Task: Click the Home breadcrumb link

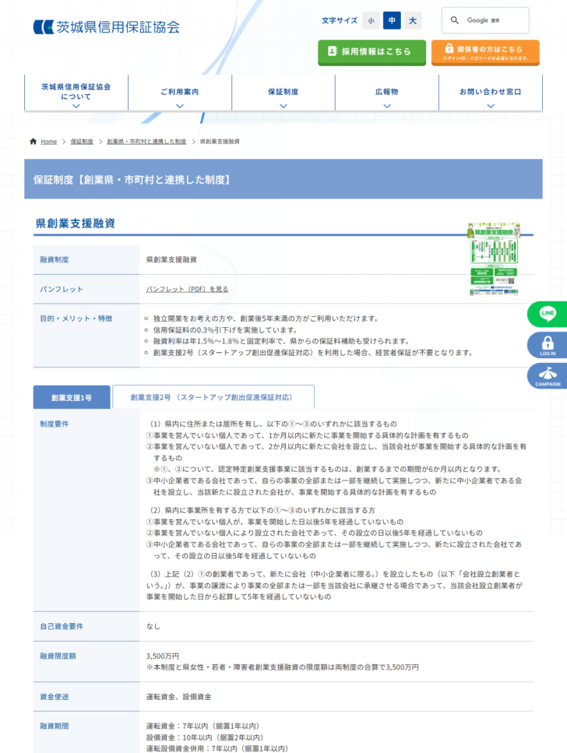Action: (x=48, y=142)
